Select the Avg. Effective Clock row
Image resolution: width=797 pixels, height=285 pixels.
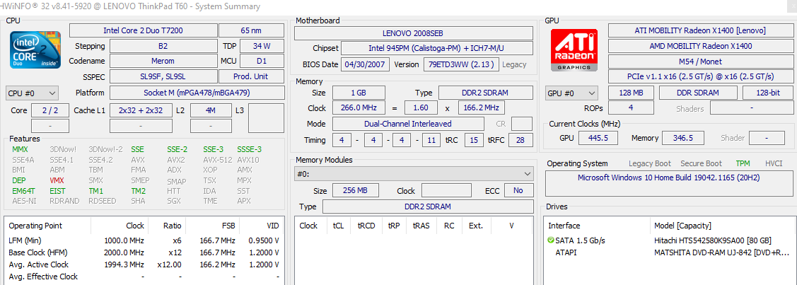coord(144,277)
